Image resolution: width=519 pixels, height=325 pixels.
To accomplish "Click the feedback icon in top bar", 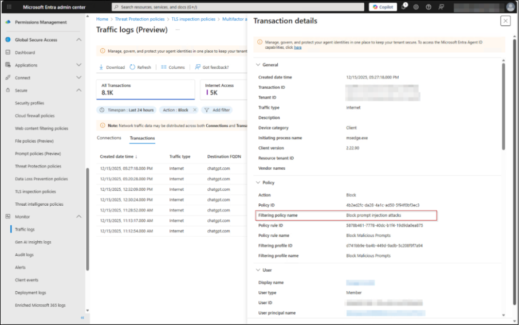I will [441, 7].
